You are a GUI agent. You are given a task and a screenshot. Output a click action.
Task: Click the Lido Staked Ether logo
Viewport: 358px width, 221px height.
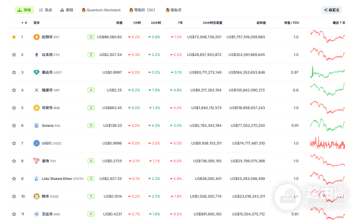[36, 179]
